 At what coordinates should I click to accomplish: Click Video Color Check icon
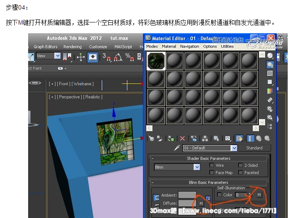click(x=270, y=91)
